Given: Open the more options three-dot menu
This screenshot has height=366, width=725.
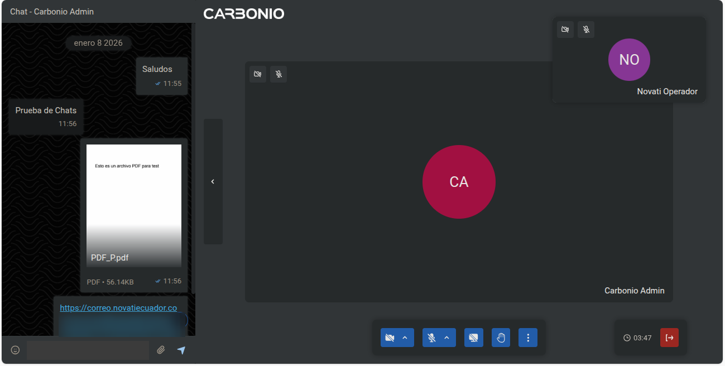Looking at the screenshot, I should [528, 338].
